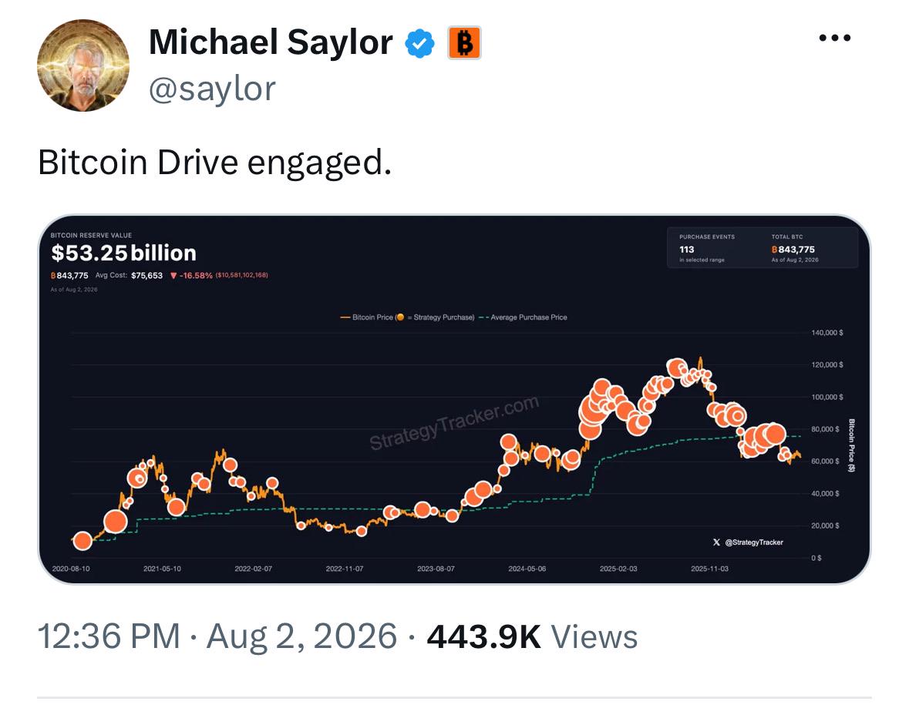Click the first purchase bubble near 2020-08-10
The image size is (909, 705).
[83, 540]
